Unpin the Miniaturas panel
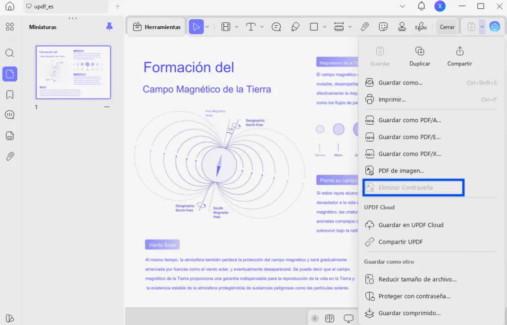Image resolution: width=507 pixels, height=325 pixels. [x=109, y=27]
